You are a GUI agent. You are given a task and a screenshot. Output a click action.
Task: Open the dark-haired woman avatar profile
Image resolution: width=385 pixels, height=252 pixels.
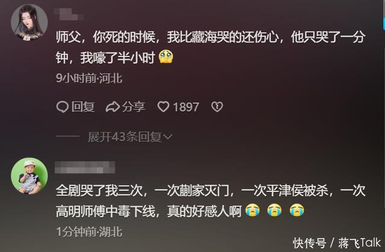click(x=29, y=22)
